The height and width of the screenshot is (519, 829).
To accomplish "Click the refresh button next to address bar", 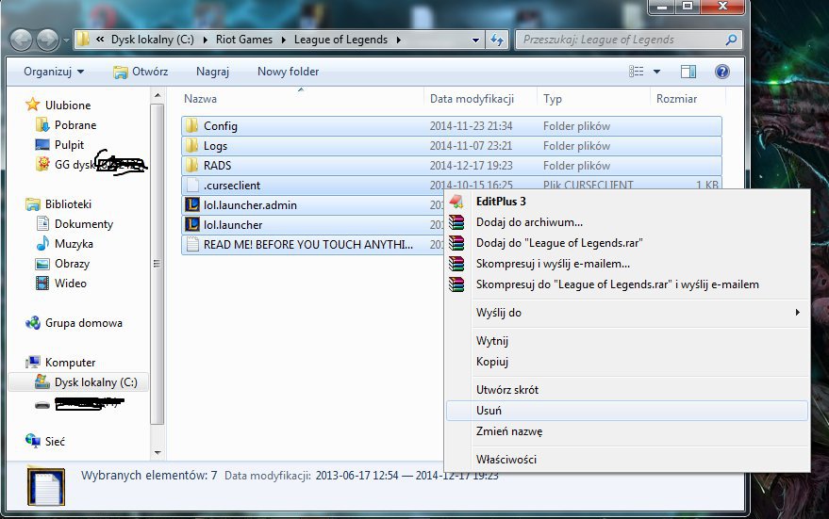I will click(497, 40).
